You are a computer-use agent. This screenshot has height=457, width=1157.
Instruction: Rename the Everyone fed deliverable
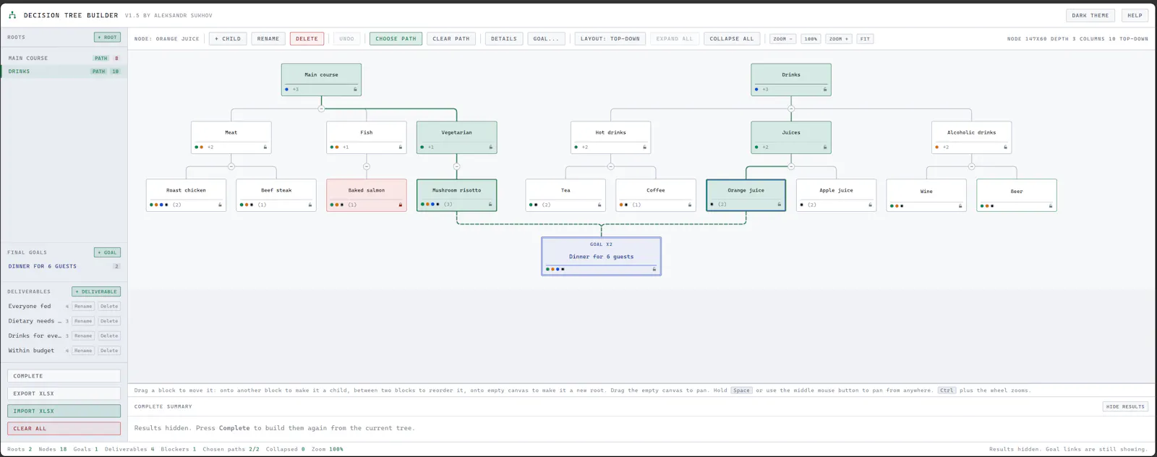[83, 307]
